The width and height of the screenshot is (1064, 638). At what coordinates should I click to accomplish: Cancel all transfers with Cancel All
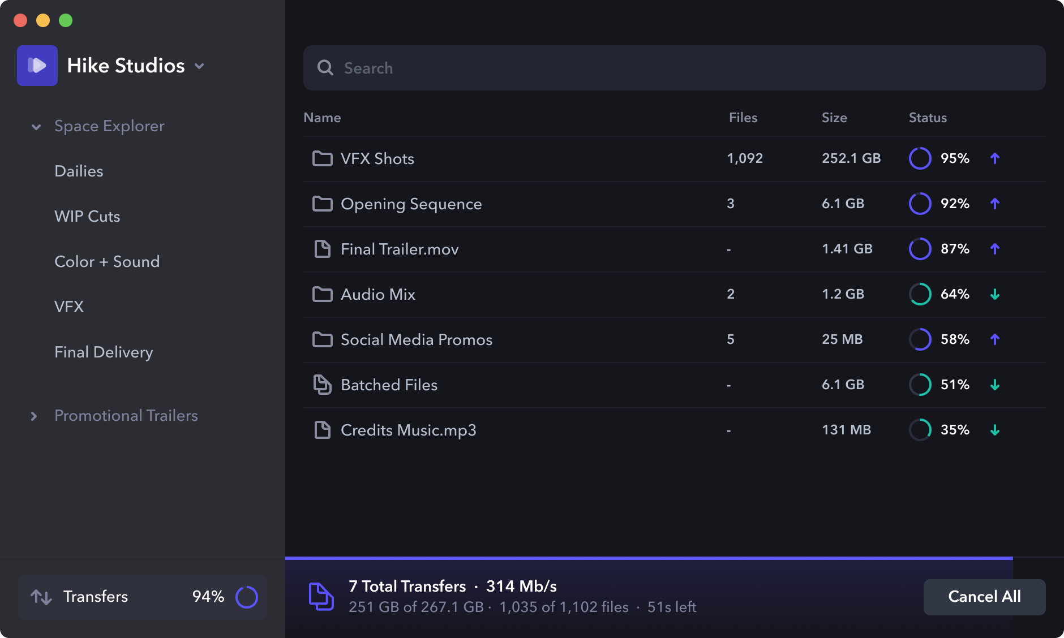985,597
